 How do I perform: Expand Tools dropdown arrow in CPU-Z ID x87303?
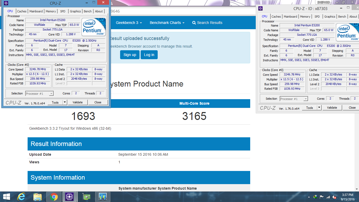click(319, 108)
